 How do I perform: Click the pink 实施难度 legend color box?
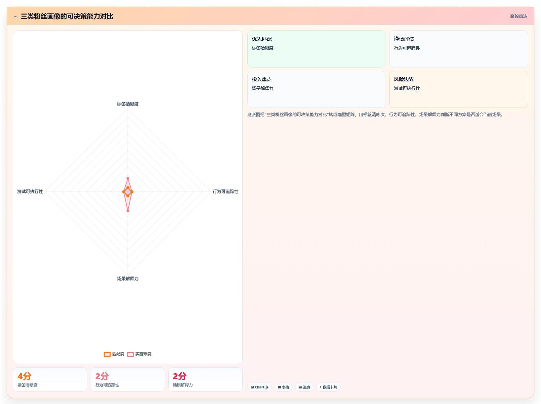pos(131,354)
